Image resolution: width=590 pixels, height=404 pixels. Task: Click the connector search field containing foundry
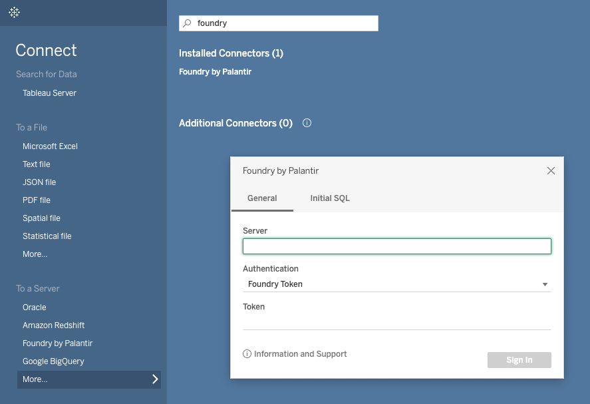point(279,23)
